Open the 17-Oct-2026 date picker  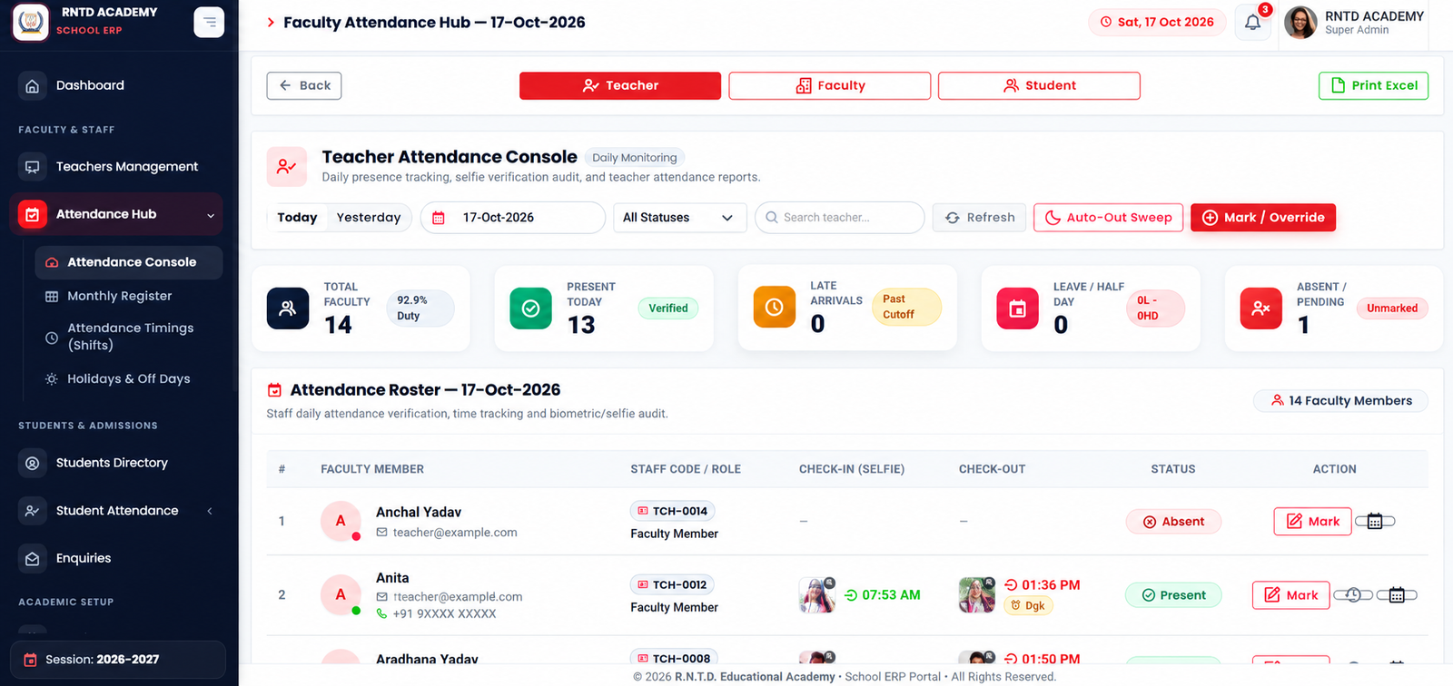(x=513, y=218)
